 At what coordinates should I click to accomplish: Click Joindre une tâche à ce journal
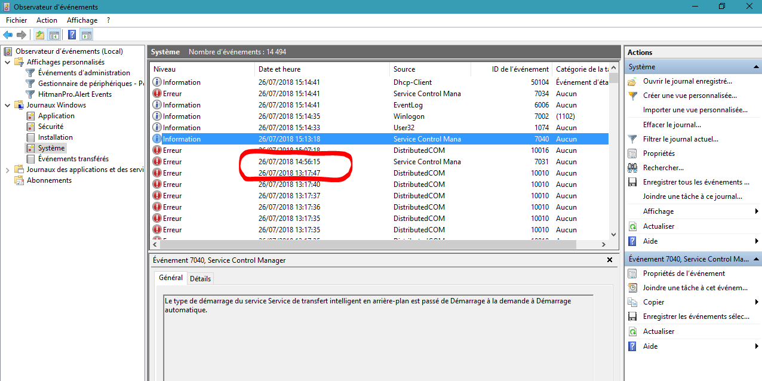(692, 196)
